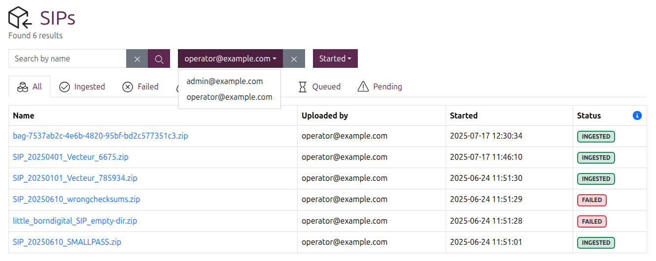Click the start time 2025-06-24 11:51:01
The width and height of the screenshot is (656, 261).
tap(486, 242)
